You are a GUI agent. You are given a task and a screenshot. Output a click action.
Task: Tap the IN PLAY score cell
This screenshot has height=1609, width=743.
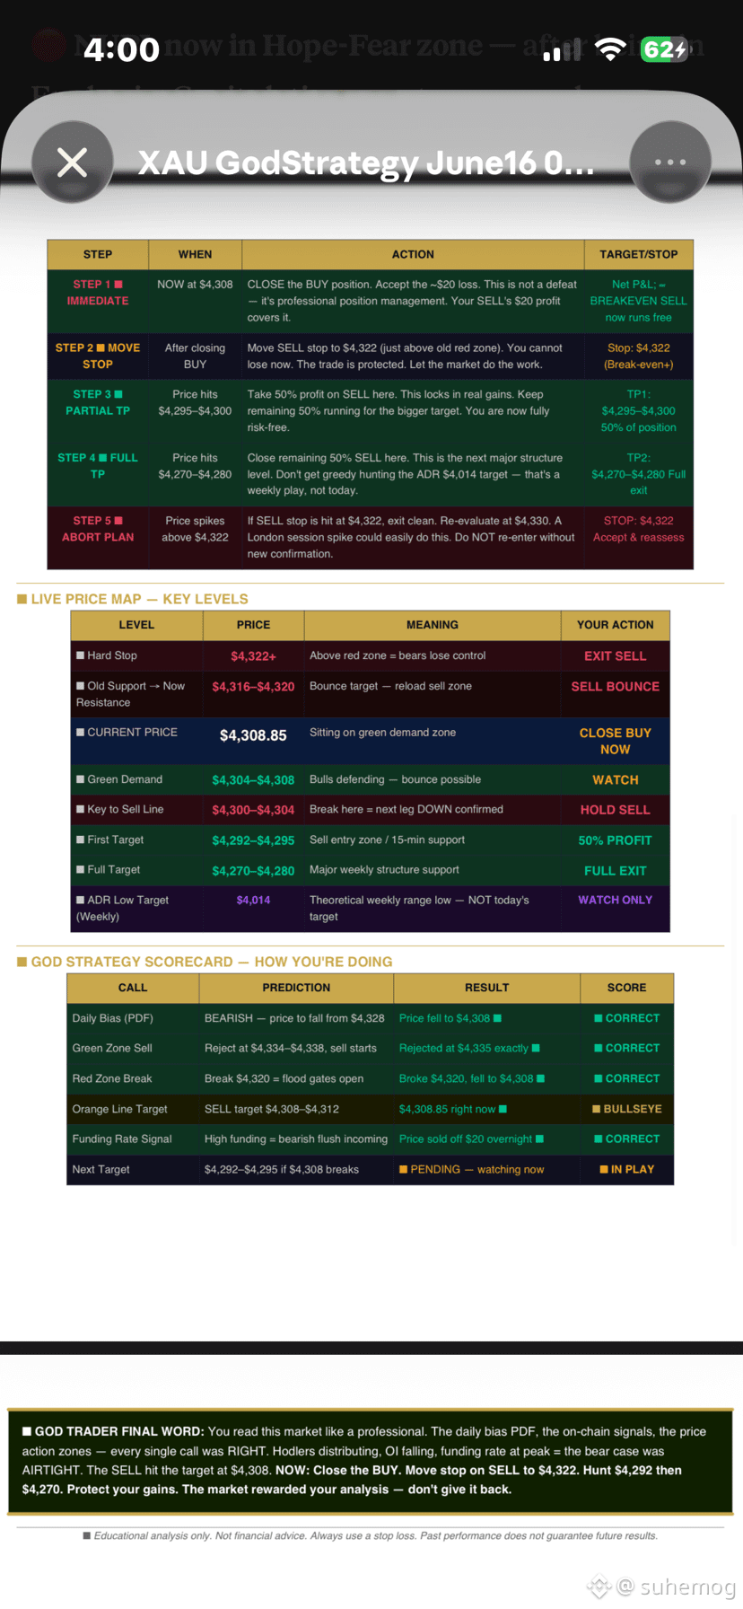pos(626,1169)
